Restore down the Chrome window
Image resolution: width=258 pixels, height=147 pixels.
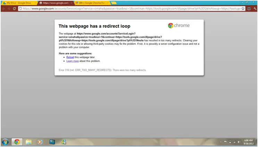tap(247, 2)
